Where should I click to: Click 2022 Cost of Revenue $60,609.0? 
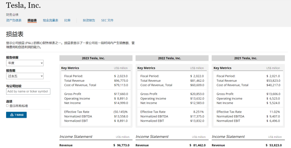click(197, 85)
